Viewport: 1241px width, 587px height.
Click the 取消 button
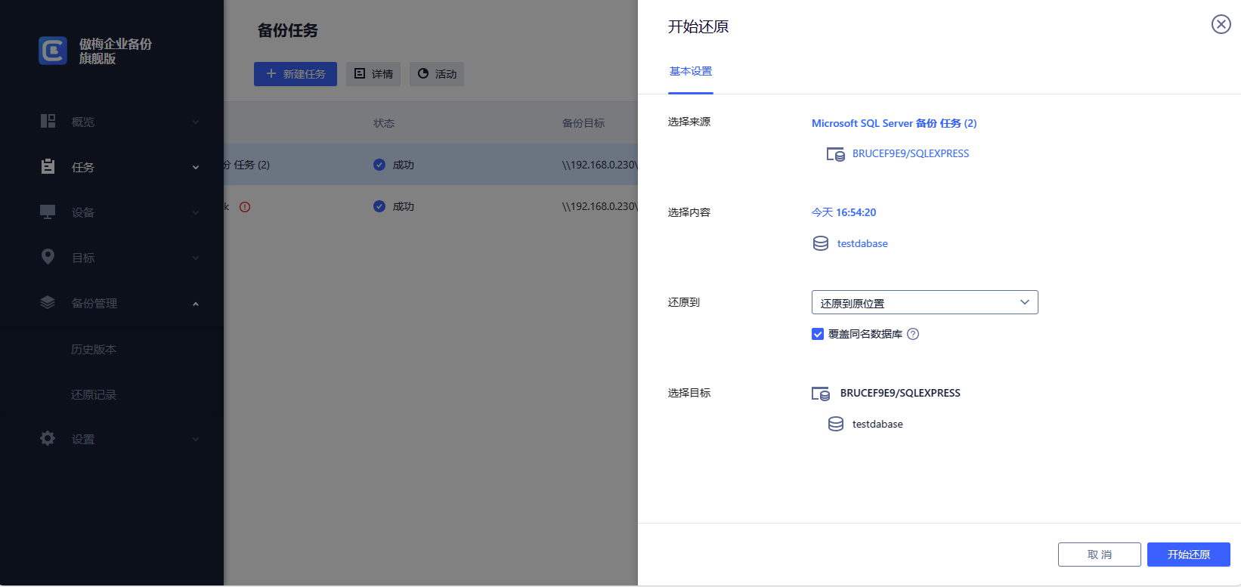coord(1099,555)
